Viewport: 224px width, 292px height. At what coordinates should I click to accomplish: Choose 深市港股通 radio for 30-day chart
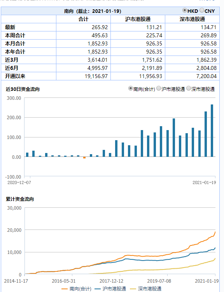pos(189,88)
